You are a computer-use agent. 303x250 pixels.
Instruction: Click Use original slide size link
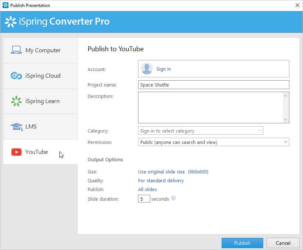pos(161,172)
